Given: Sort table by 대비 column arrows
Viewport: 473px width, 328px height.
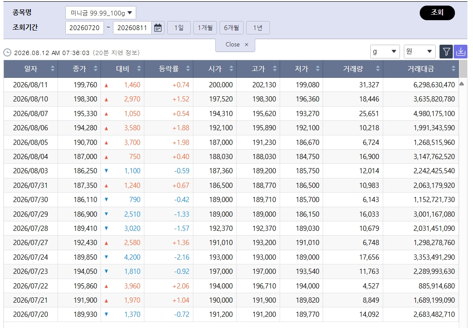Looking at the screenshot, I should [139, 68].
